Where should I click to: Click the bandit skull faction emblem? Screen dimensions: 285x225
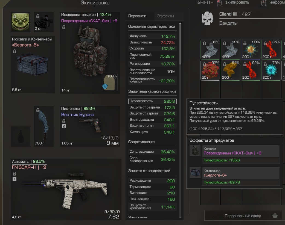pyautogui.click(x=207, y=18)
